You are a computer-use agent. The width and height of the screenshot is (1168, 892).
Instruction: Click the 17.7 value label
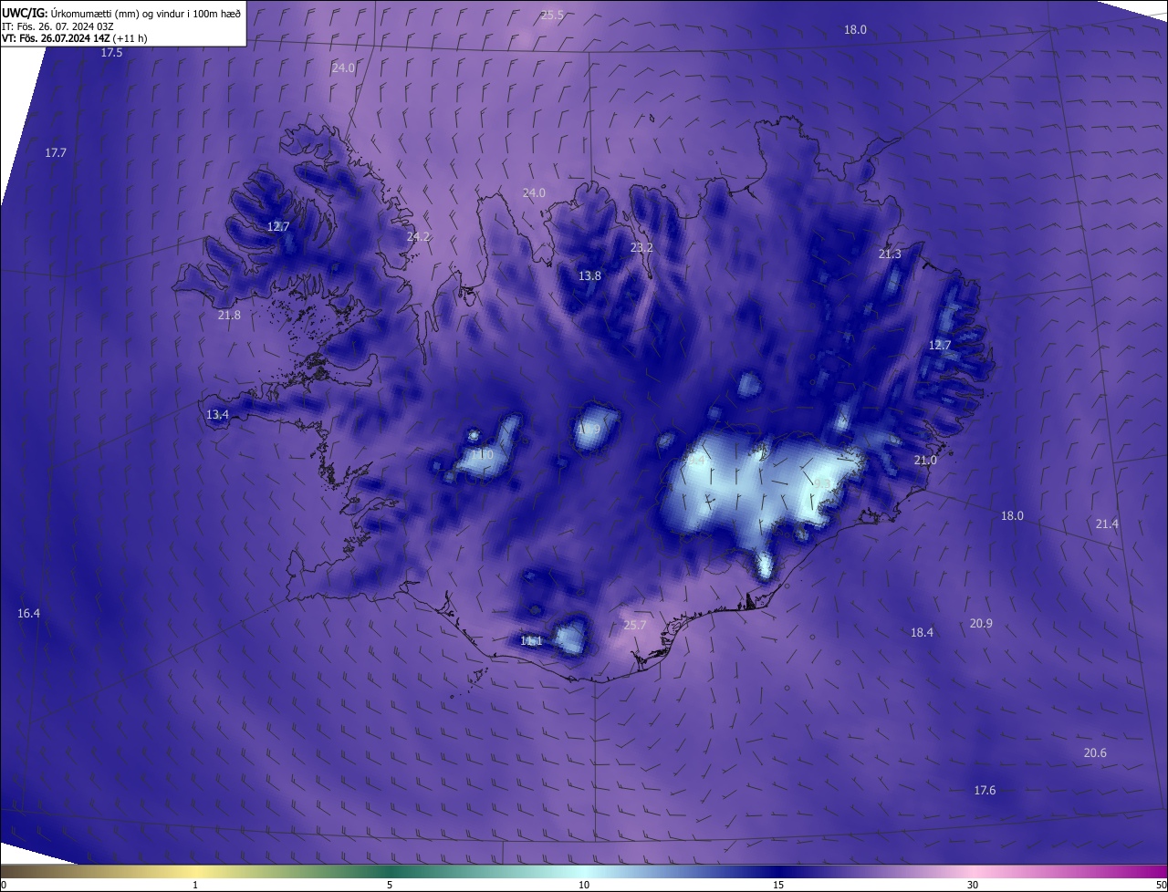56,152
